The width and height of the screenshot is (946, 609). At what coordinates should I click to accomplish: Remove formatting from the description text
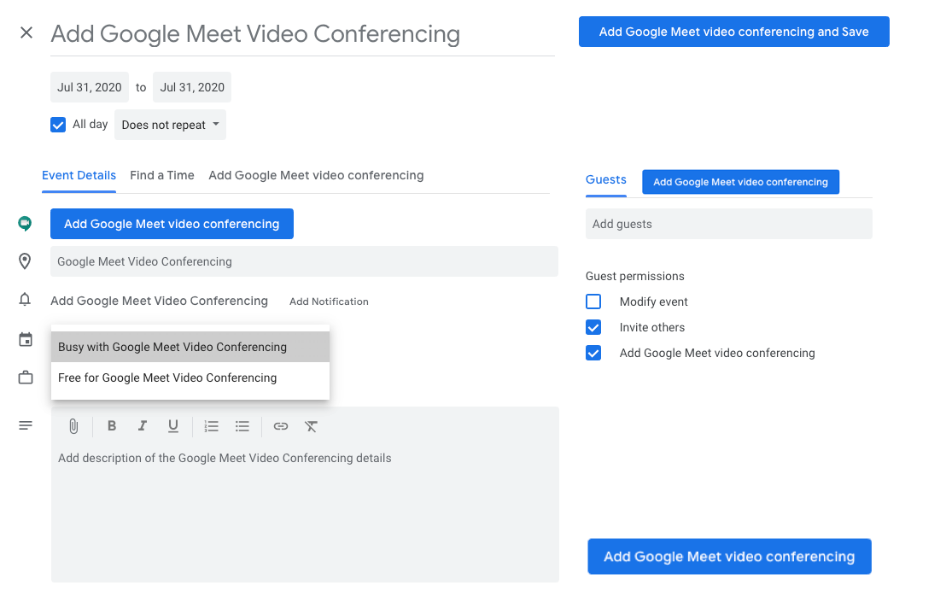click(311, 427)
